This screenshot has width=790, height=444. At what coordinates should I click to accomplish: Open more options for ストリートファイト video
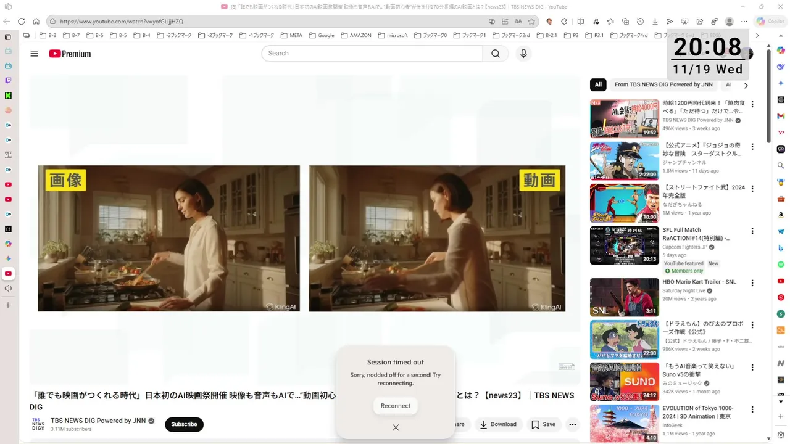(752, 189)
